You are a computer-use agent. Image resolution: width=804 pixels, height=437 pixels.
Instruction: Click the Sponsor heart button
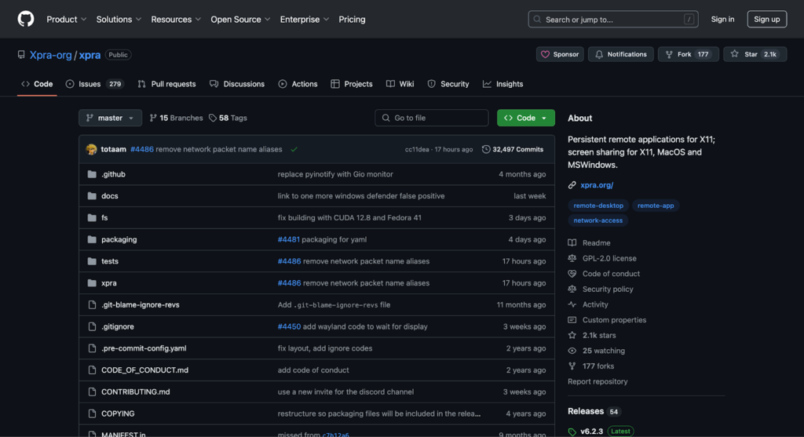559,54
